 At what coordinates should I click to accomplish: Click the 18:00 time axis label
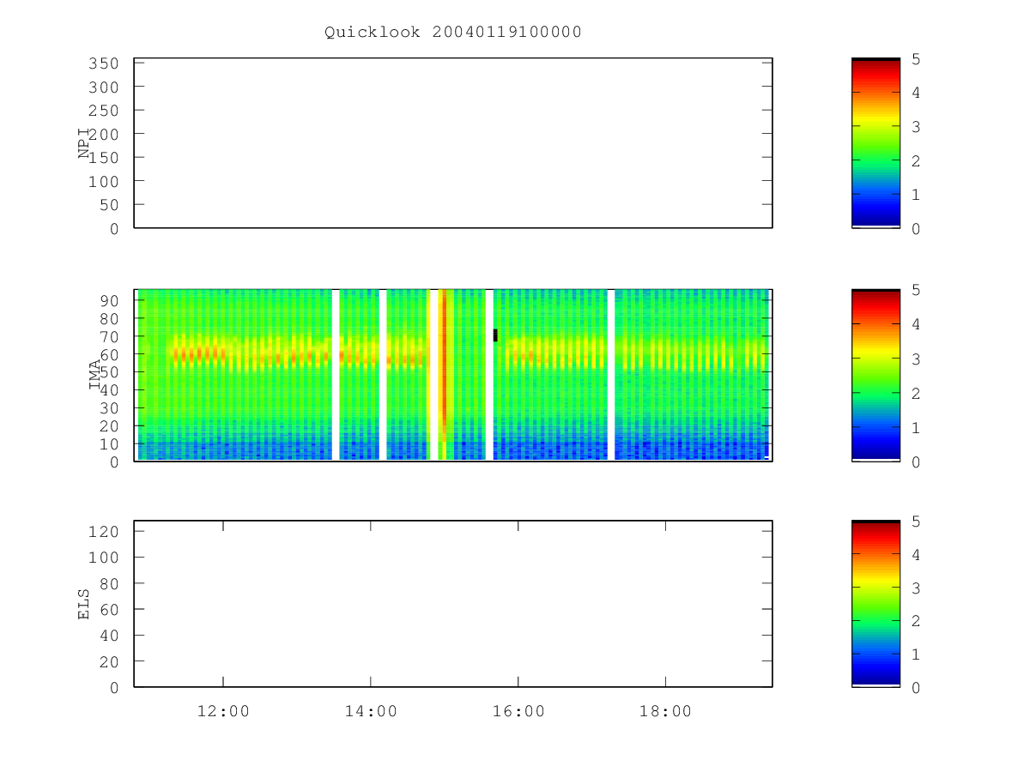[666, 711]
